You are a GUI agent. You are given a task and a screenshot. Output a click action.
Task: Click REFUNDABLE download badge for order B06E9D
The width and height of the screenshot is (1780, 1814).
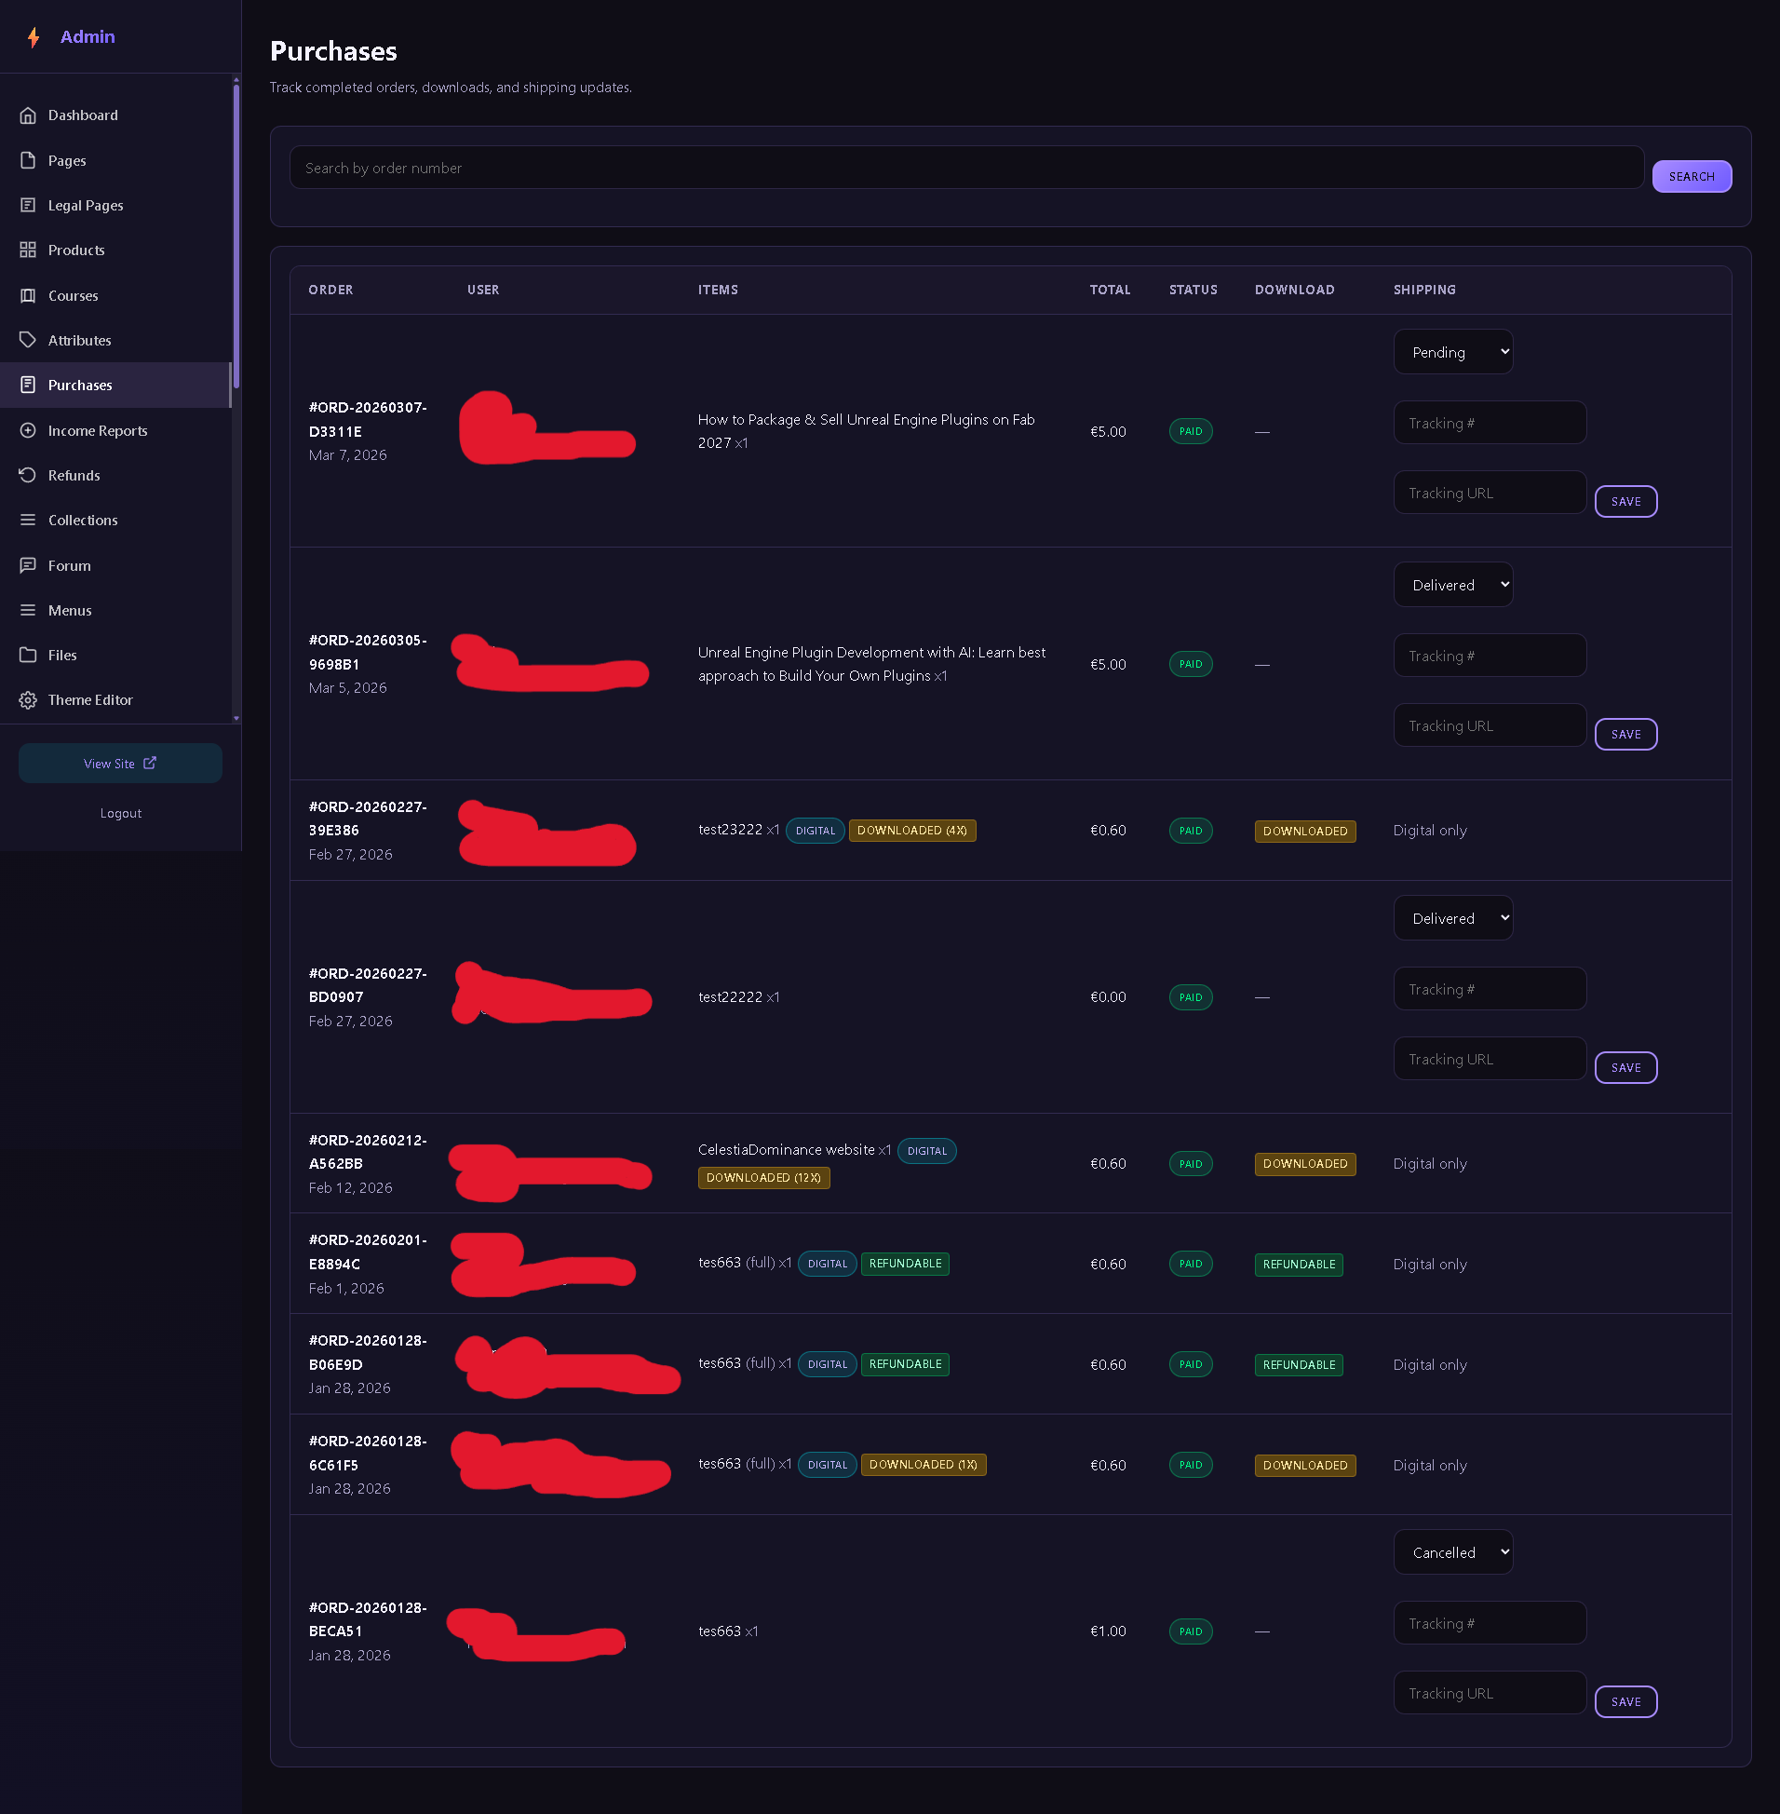point(1299,1364)
